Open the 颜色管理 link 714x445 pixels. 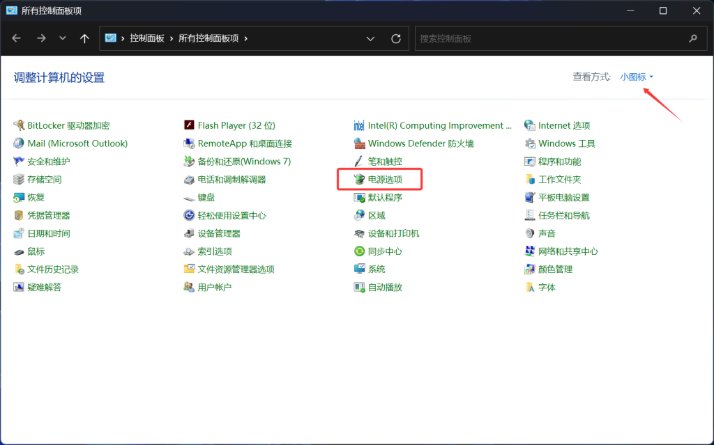pyautogui.click(x=555, y=270)
